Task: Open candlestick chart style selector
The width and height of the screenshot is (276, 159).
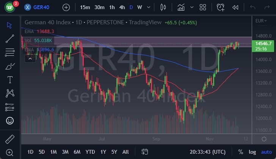Action: 163,8
